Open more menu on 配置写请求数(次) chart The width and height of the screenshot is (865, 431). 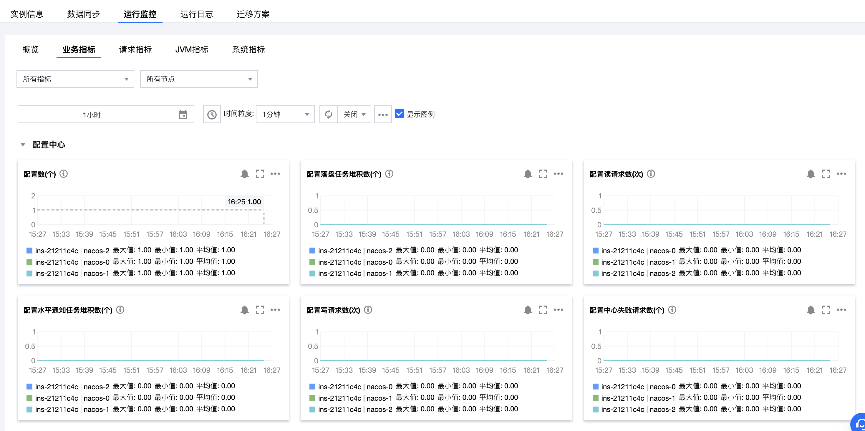[559, 310]
